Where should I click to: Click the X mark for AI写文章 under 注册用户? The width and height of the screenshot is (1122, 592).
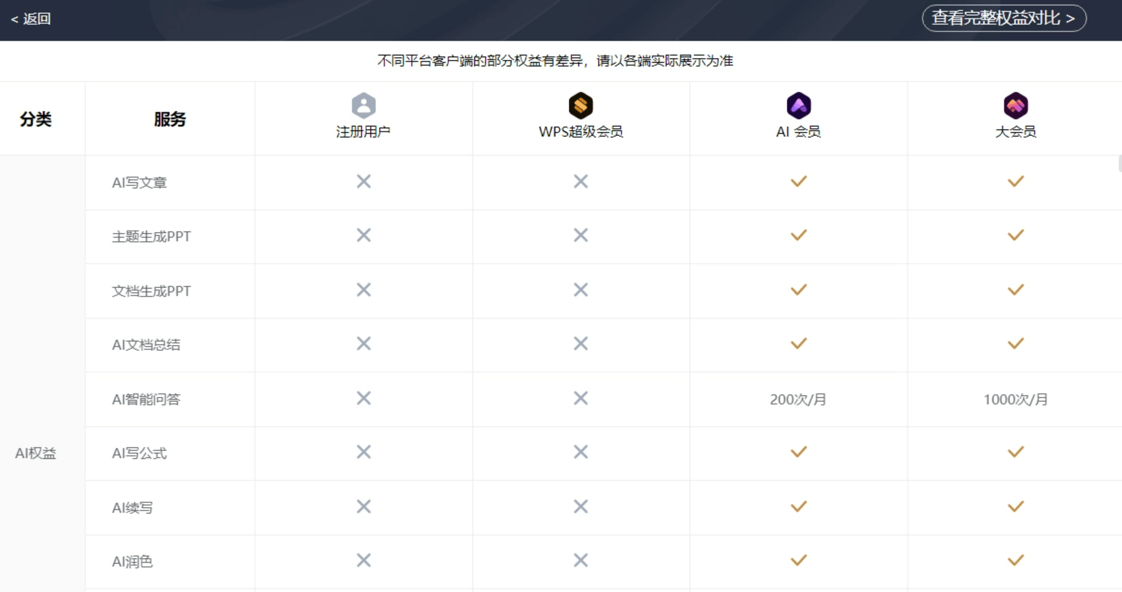(x=364, y=182)
